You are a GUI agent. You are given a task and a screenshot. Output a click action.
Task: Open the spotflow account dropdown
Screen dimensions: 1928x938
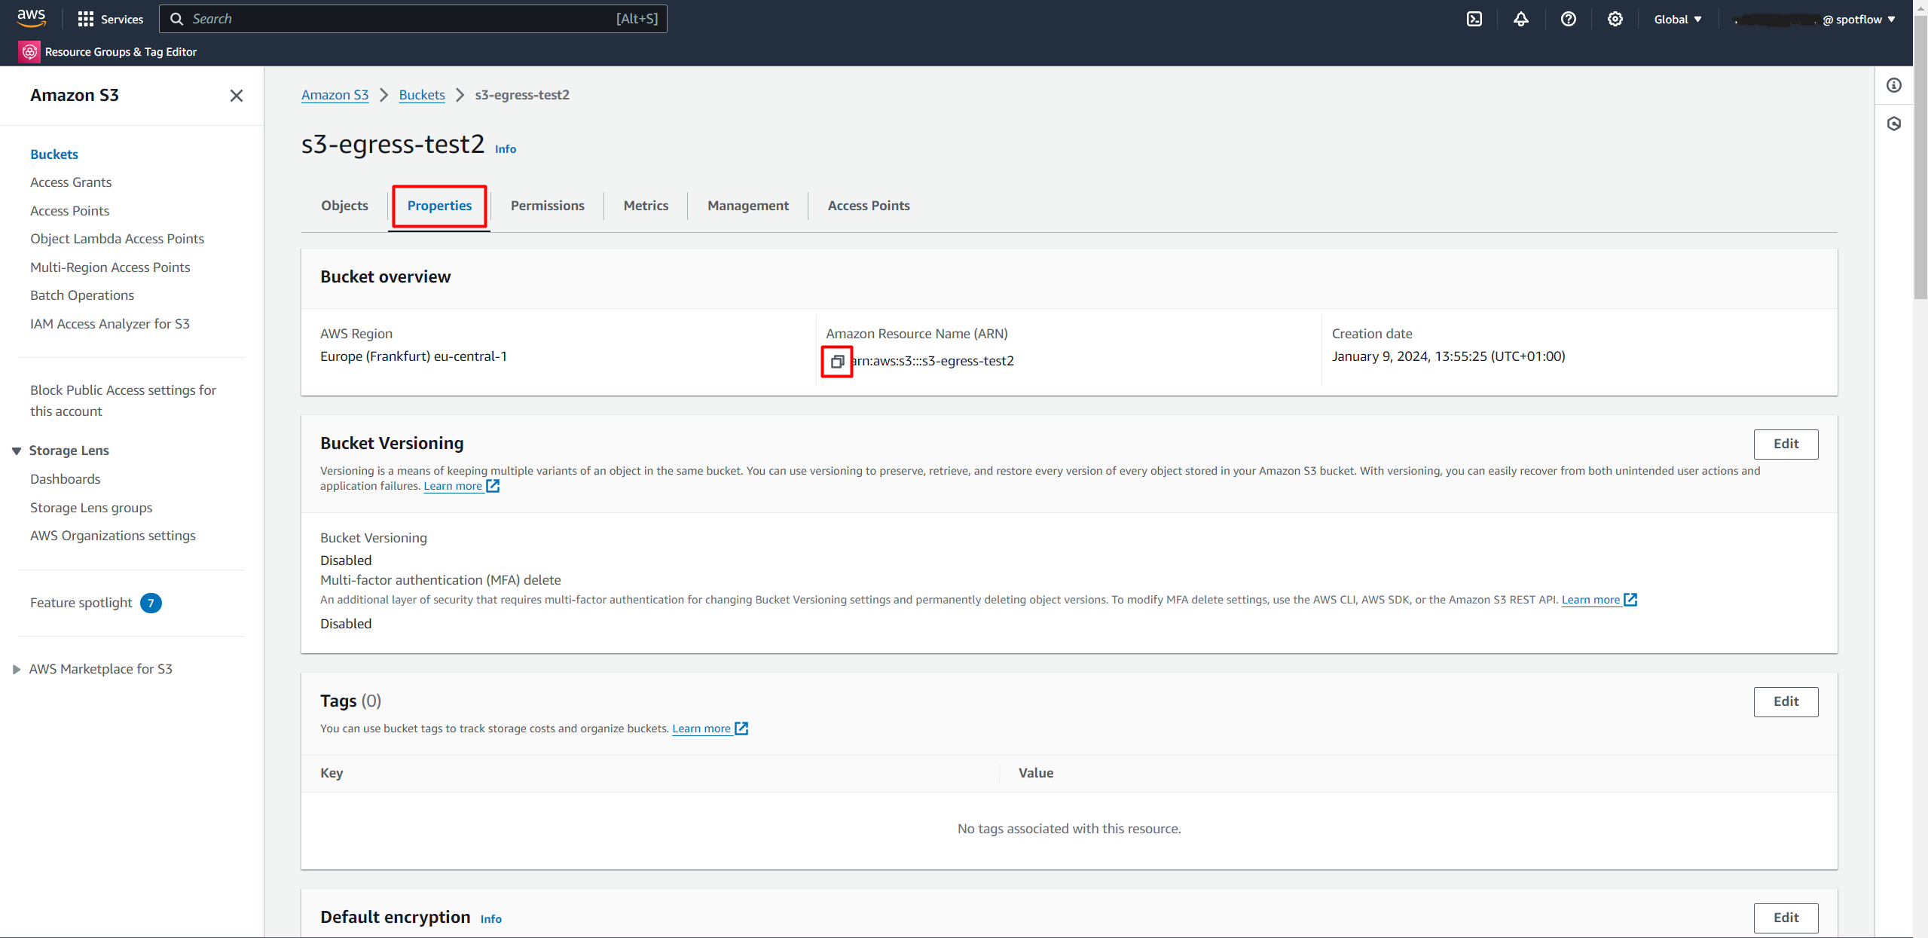click(x=1815, y=20)
